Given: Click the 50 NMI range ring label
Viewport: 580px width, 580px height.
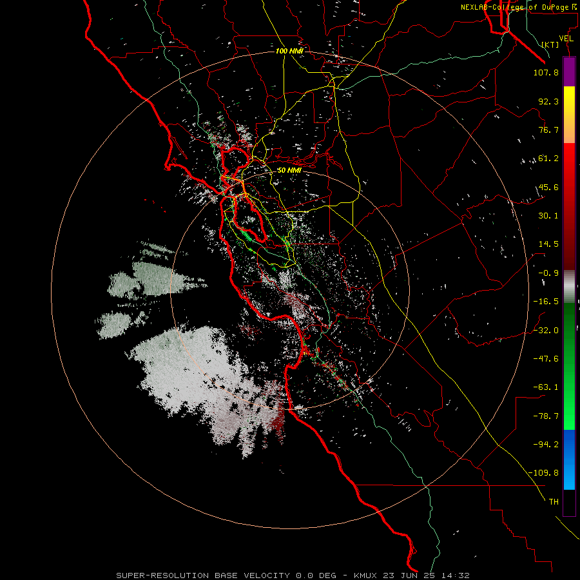Looking at the screenshot, I should [289, 170].
